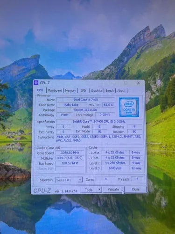Click the Tools button
This screenshot has width=175, height=234.
pos(89,190)
